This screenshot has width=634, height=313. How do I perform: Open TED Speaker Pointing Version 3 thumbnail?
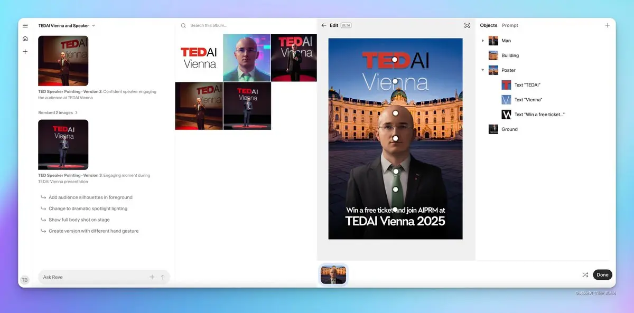coord(63,145)
